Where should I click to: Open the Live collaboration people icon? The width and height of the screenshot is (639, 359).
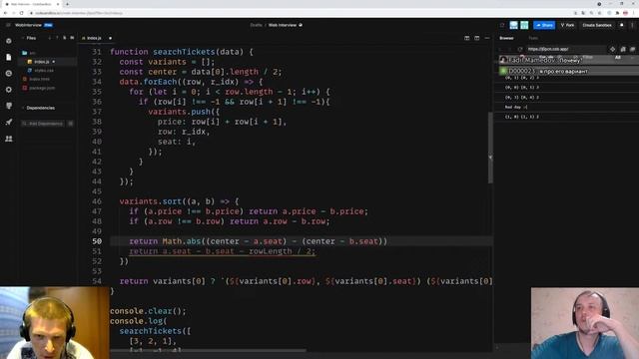[9, 139]
